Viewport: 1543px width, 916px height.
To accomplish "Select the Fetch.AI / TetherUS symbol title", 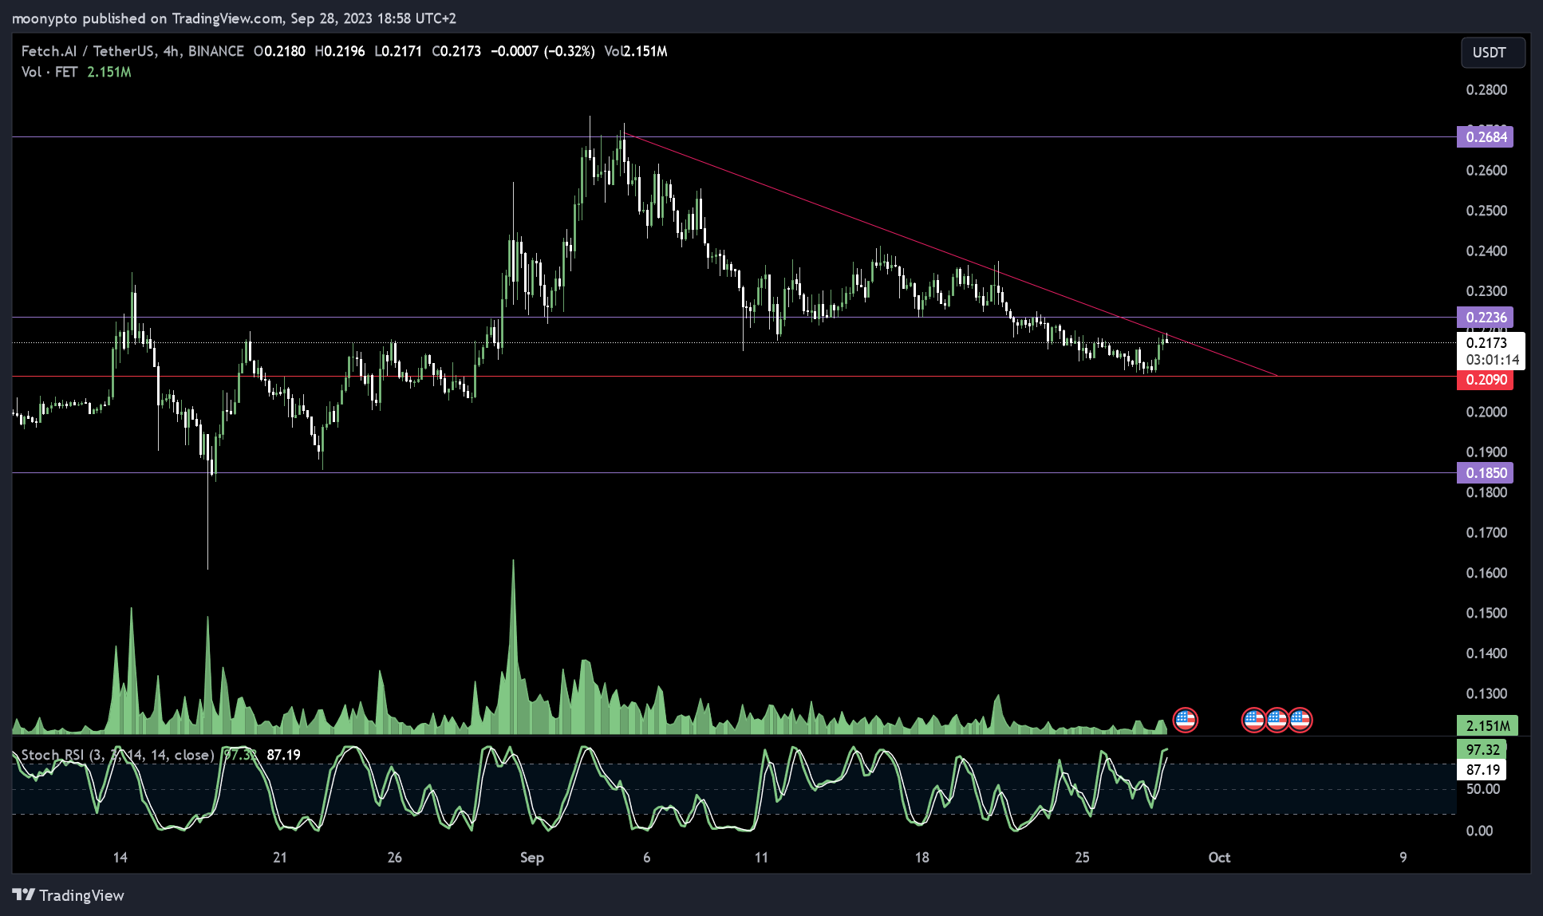I will pyautogui.click(x=88, y=51).
